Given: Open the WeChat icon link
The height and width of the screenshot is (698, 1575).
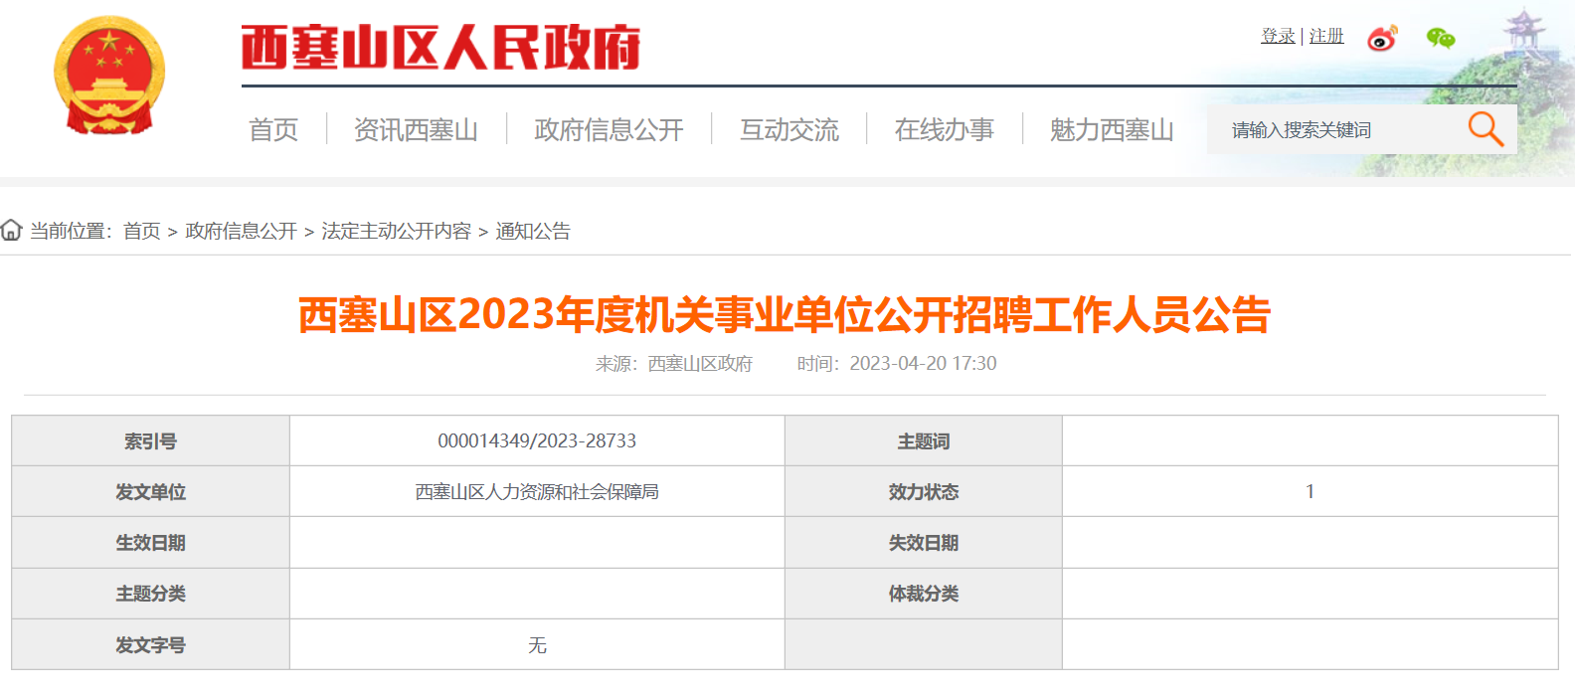Looking at the screenshot, I should click(x=1441, y=38).
